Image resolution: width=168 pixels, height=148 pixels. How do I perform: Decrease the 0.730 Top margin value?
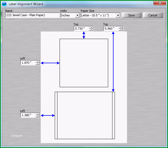click(91, 30)
